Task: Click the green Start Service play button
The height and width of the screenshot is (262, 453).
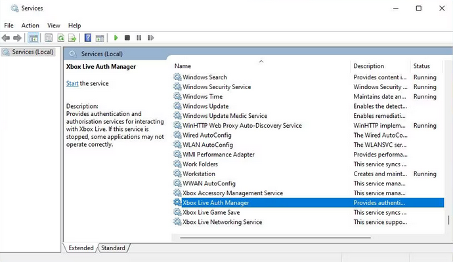Action: click(116, 38)
